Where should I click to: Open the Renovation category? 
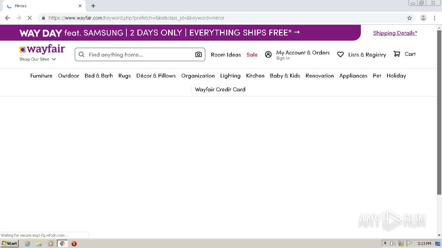[x=320, y=76]
